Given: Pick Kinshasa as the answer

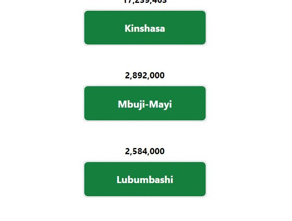Looking at the screenshot, I should pos(145,28).
